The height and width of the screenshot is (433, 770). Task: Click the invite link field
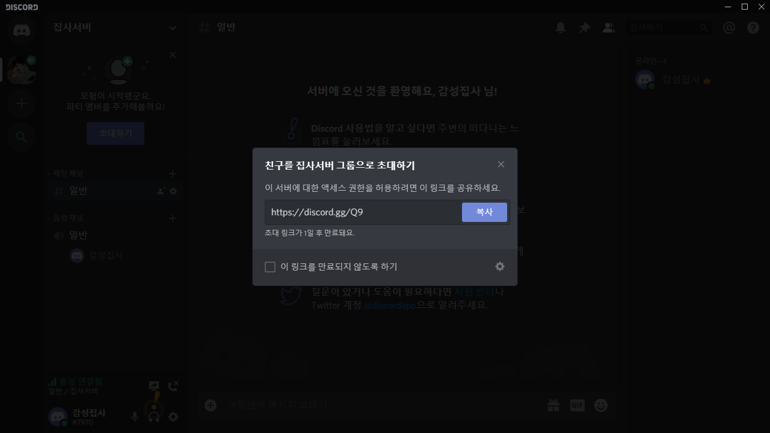tap(363, 212)
